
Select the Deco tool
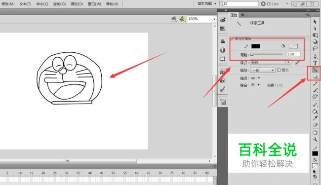click(x=315, y=97)
